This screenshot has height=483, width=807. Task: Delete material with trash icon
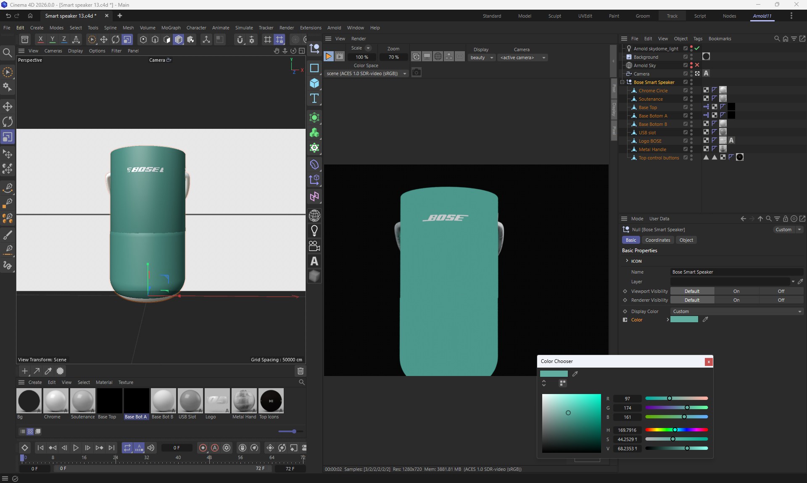point(300,371)
